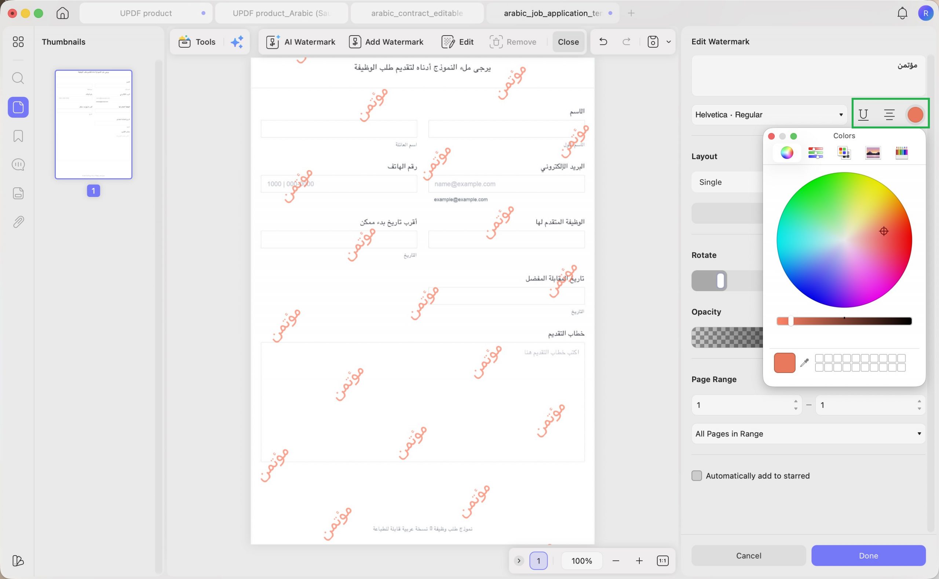Click the Add Watermark button
939x579 pixels.
pyautogui.click(x=386, y=42)
